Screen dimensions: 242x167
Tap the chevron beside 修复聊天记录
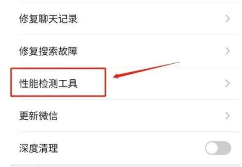pos(228,19)
